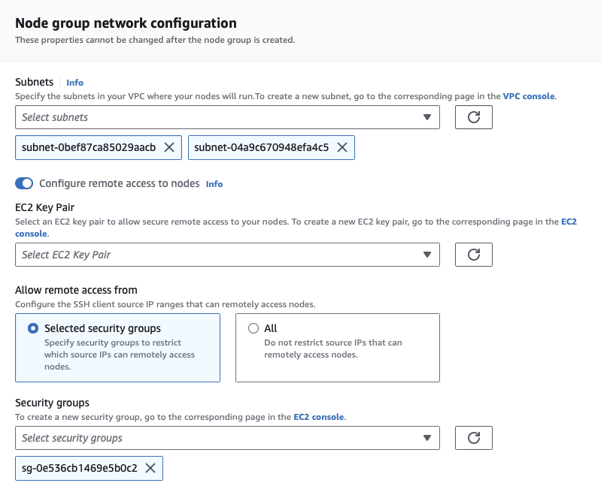Viewport: 601px width, 495px height.
Task: Follow EC2 console link under EC2 Key Pair
Action: 569,222
